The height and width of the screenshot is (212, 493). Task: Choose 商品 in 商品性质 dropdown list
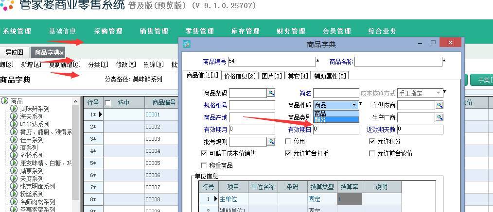pos(336,114)
